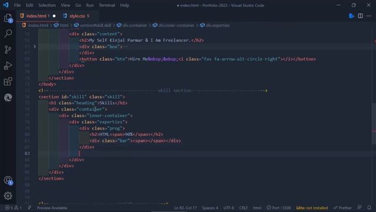Open the Help menu
Image resolution: width=376 pixels, height=212 pixels.
(x=125, y=5)
